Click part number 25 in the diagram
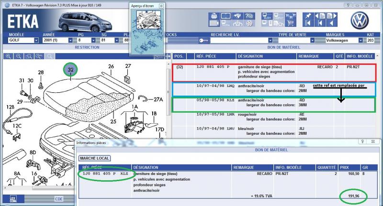 click(113, 121)
